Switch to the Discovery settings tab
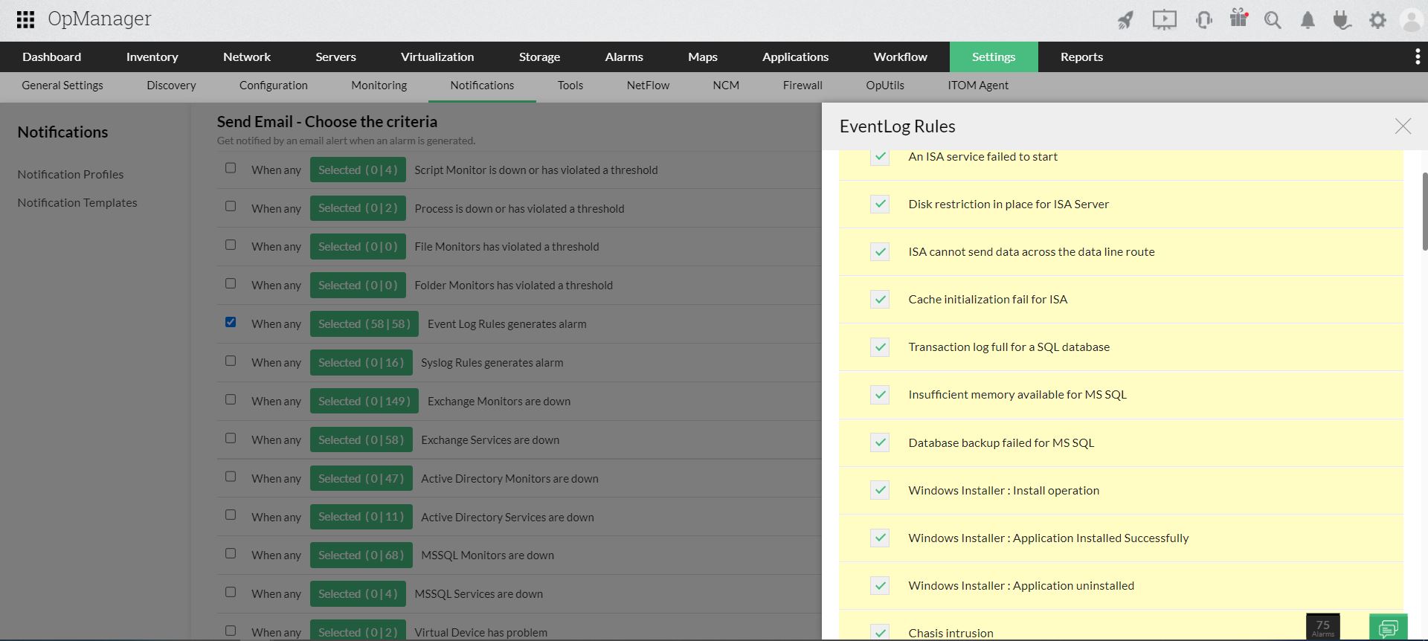This screenshot has height=641, width=1428. 171,86
